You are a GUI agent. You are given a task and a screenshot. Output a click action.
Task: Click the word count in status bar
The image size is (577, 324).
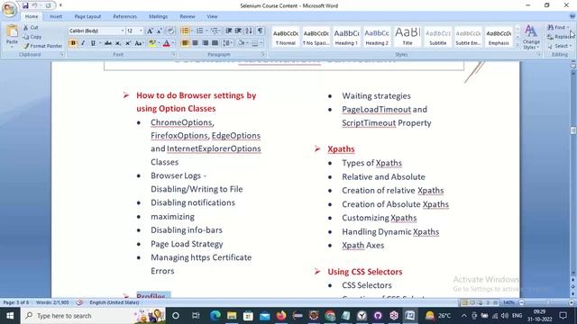pyautogui.click(x=52, y=302)
